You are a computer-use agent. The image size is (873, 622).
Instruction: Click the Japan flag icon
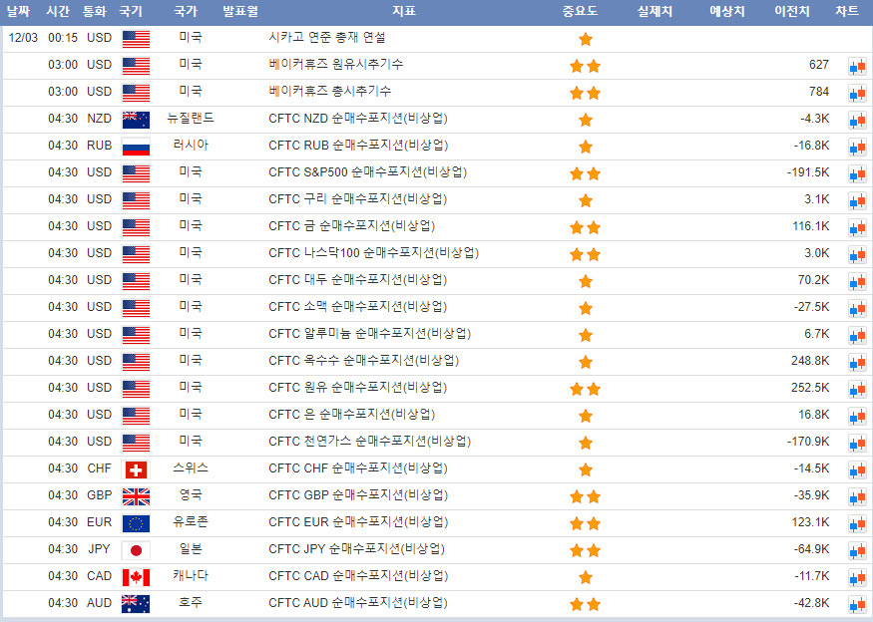[136, 550]
